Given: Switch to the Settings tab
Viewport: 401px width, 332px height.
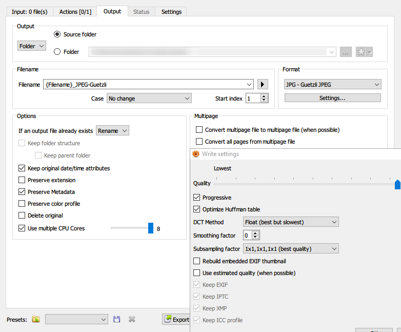Looking at the screenshot, I should click(x=171, y=12).
